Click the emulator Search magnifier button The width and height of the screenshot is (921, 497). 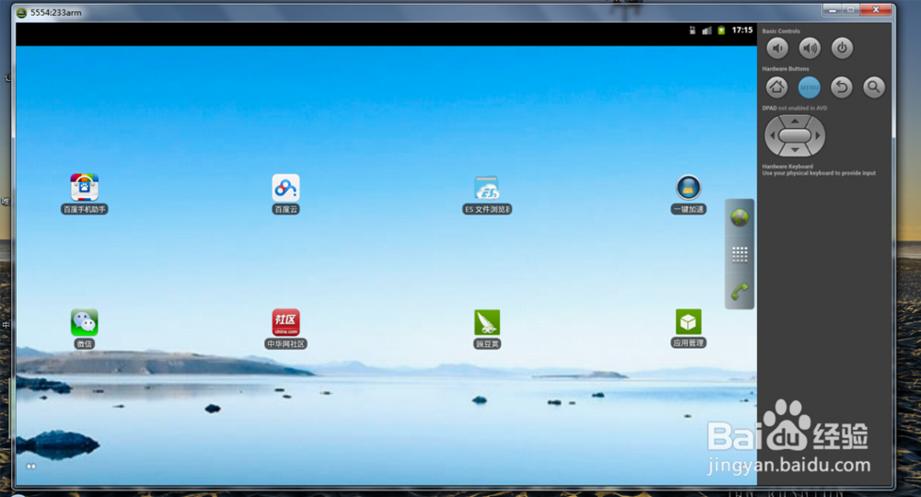coord(874,87)
